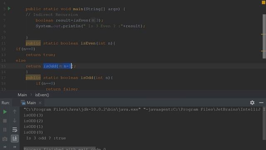This screenshot has width=266, height=150.
Task: Click the Main breadcrumb
Action: point(22,95)
